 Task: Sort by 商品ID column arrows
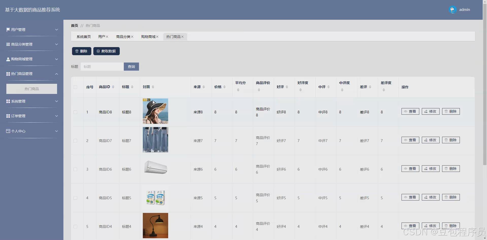(x=113, y=87)
